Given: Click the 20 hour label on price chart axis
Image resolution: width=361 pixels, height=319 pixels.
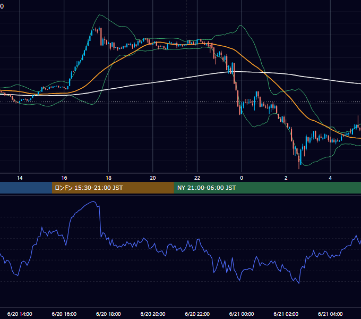Looking at the screenshot, I should pos(153,178).
